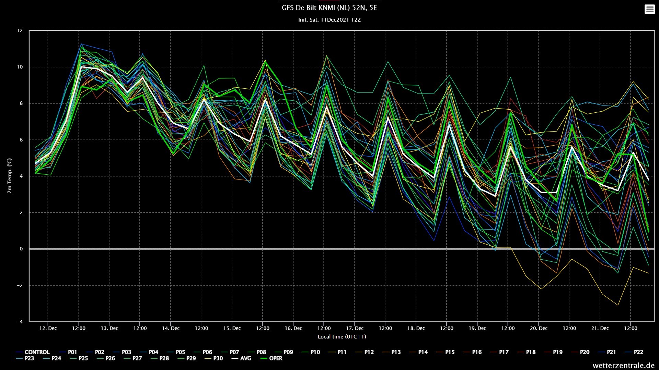Toggle P20 red series in legend
659x370 pixels.
[580, 352]
